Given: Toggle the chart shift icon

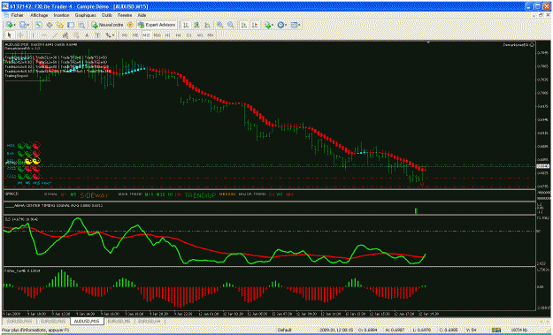Looking at the screenshot, I should 255,25.
